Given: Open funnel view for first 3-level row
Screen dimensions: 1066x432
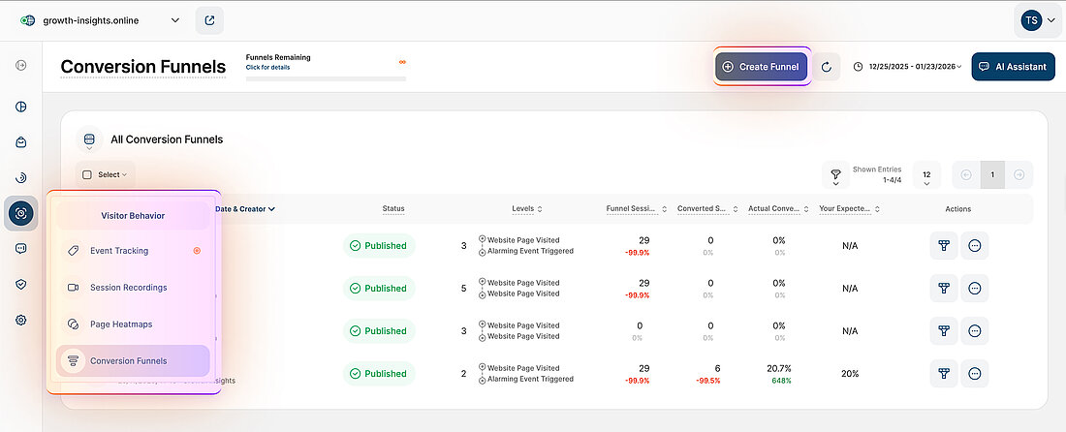Looking at the screenshot, I should (944, 245).
